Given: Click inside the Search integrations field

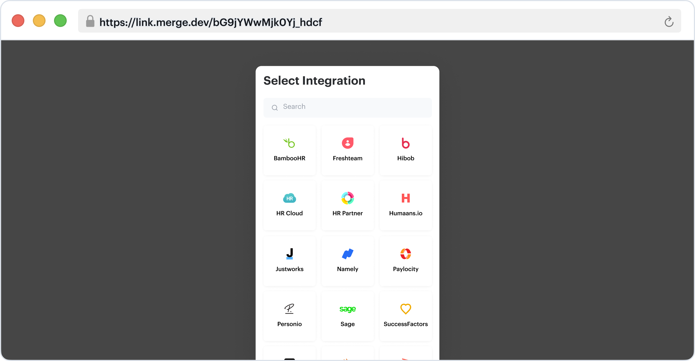Looking at the screenshot, I should 351,107.
